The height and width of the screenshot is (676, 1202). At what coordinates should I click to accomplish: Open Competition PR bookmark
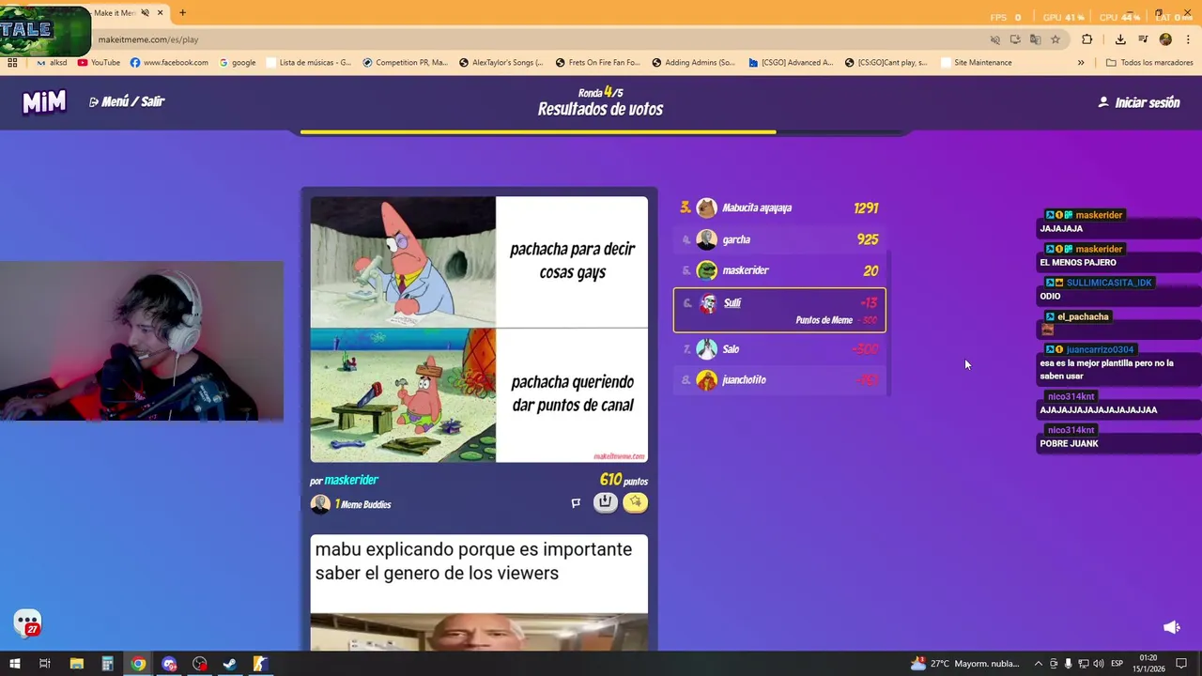(405, 63)
